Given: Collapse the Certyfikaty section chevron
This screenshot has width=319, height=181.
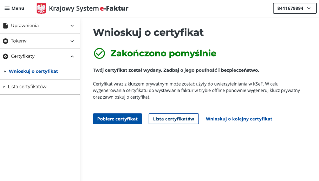Looking at the screenshot, I should (72, 56).
